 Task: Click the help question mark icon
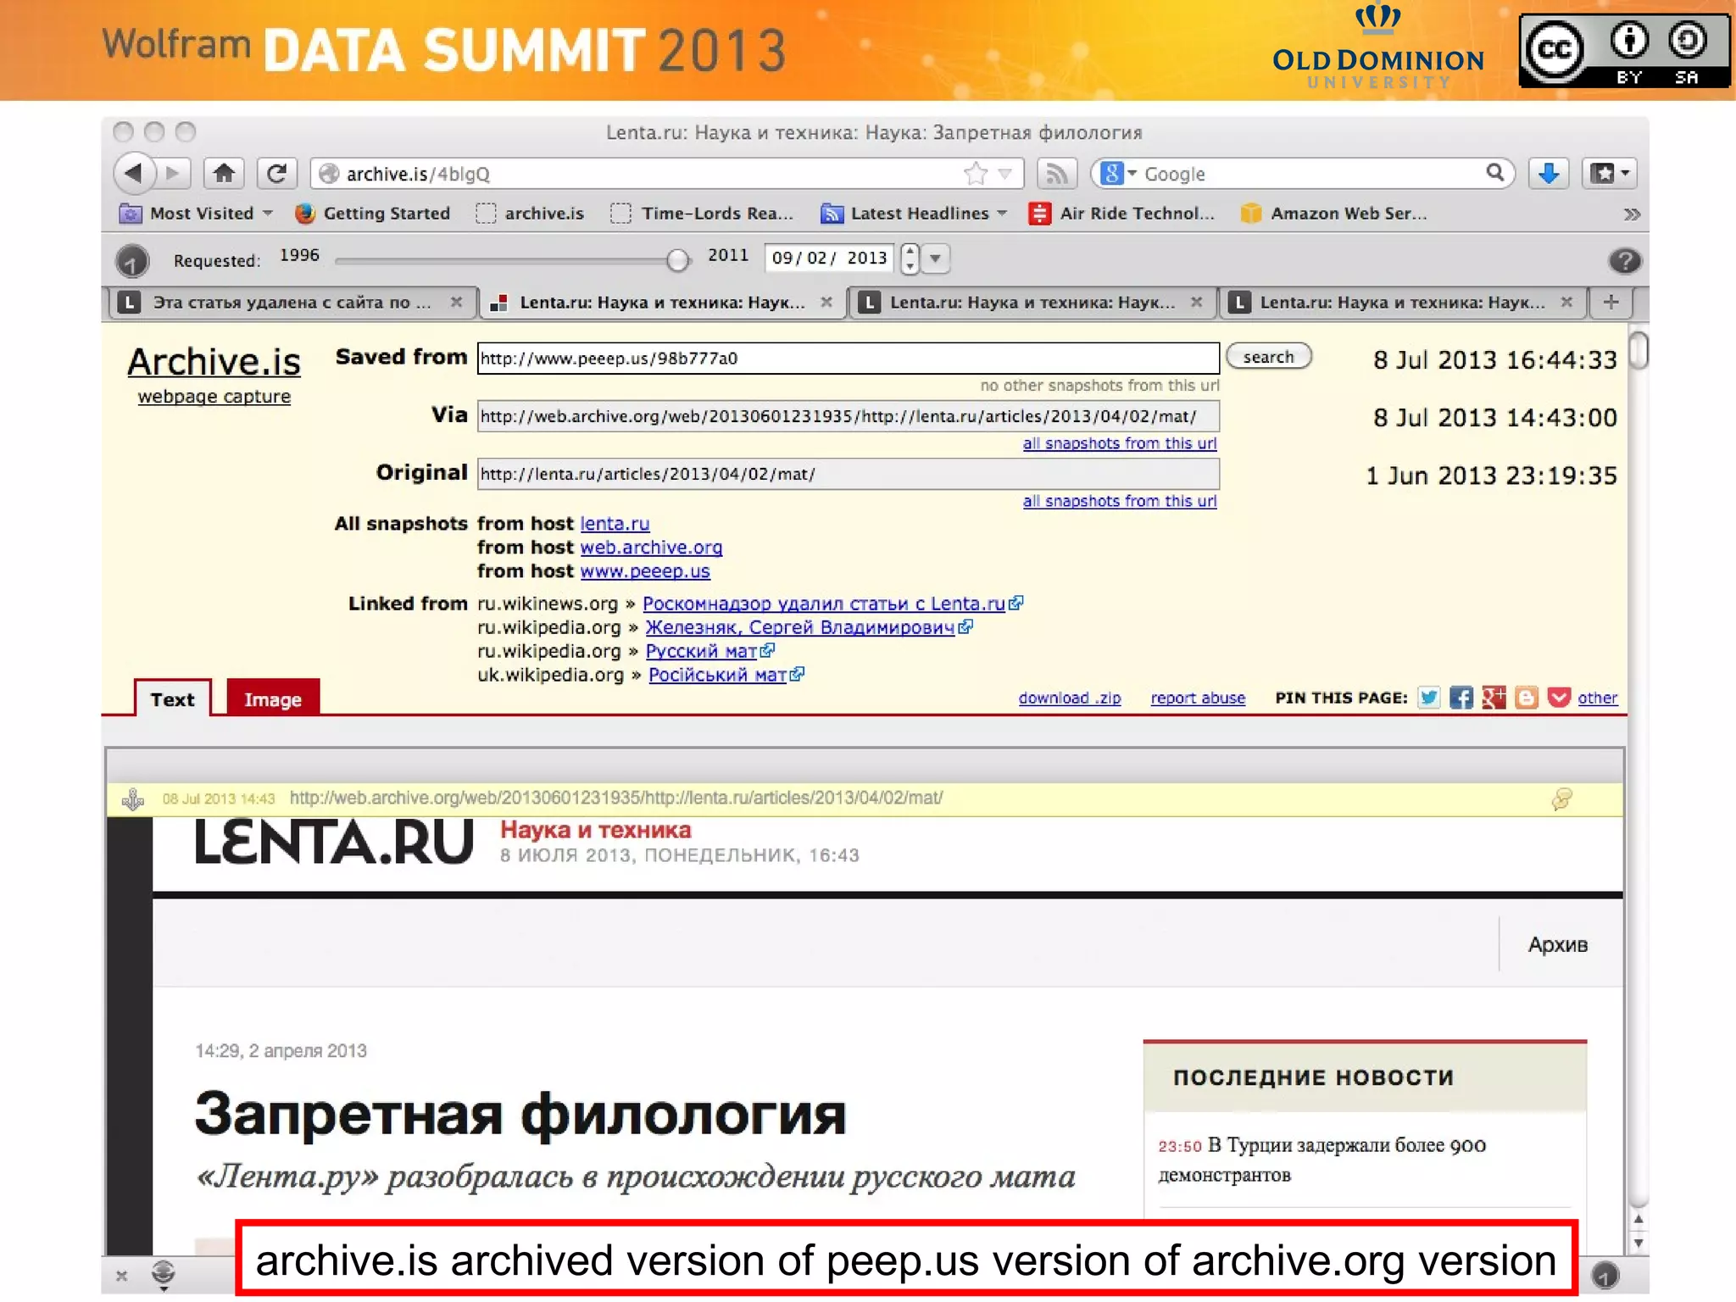click(x=1624, y=261)
